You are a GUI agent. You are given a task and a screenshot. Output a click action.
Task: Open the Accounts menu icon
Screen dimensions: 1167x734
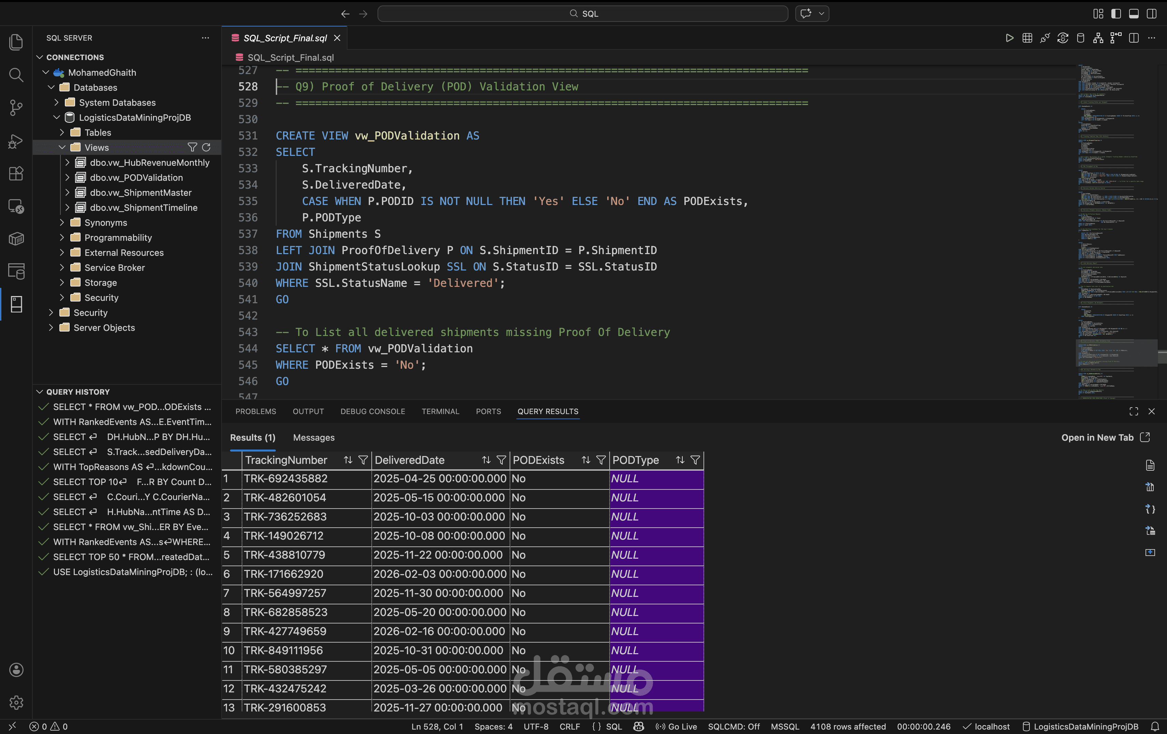16,670
